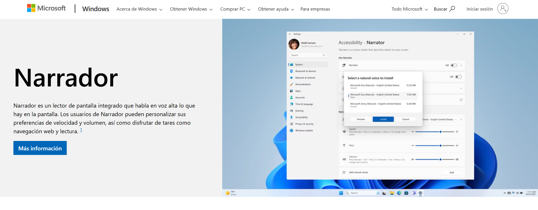Open Privacy & security in Settings sidebar
Image resolution: width=538 pixels, height=210 pixels.
pos(304,124)
